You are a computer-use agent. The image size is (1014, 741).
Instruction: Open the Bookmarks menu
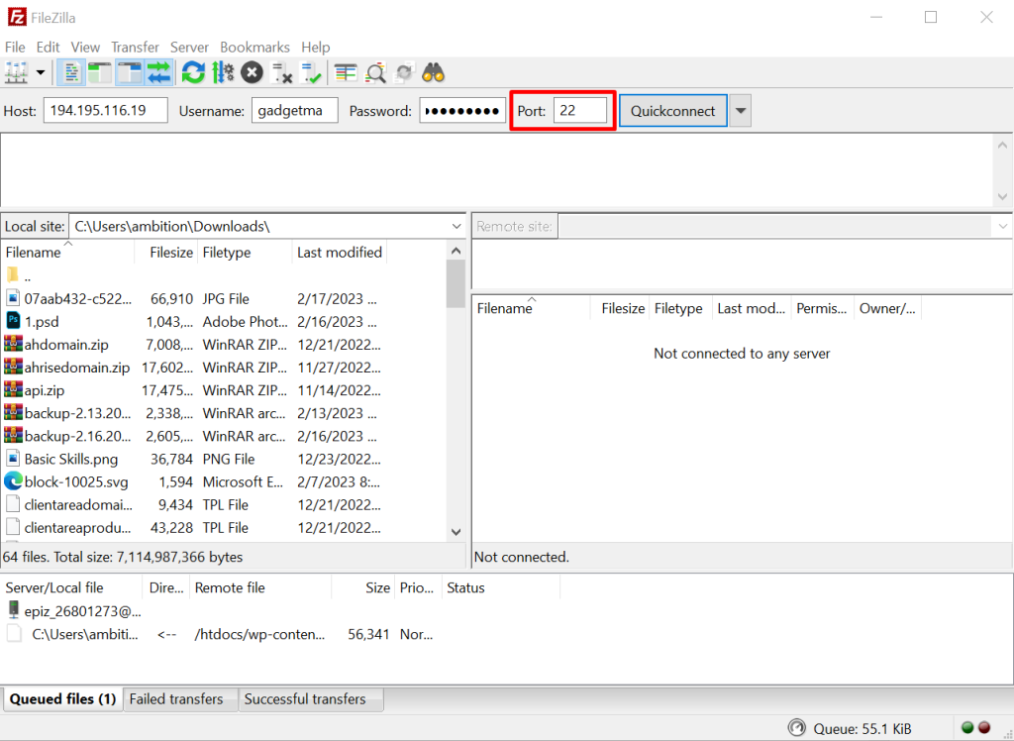pos(254,48)
